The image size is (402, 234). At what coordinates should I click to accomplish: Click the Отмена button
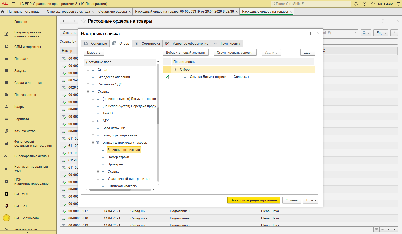click(x=292, y=200)
